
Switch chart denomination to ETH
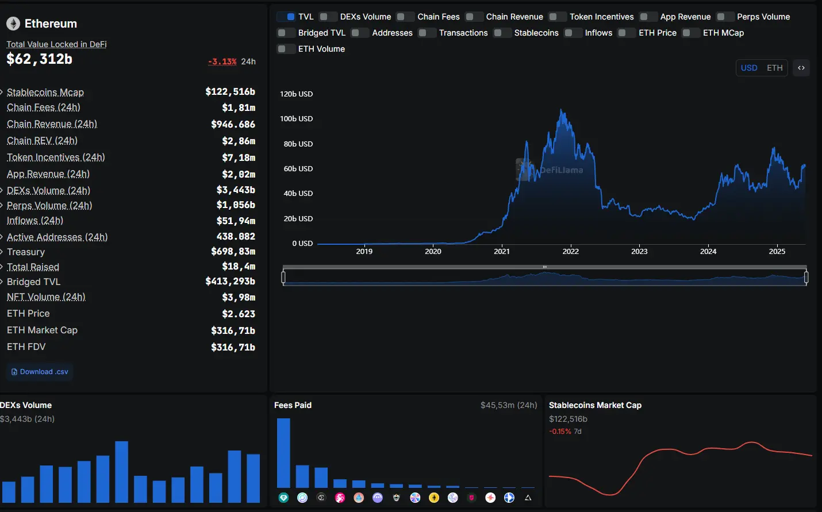point(775,68)
